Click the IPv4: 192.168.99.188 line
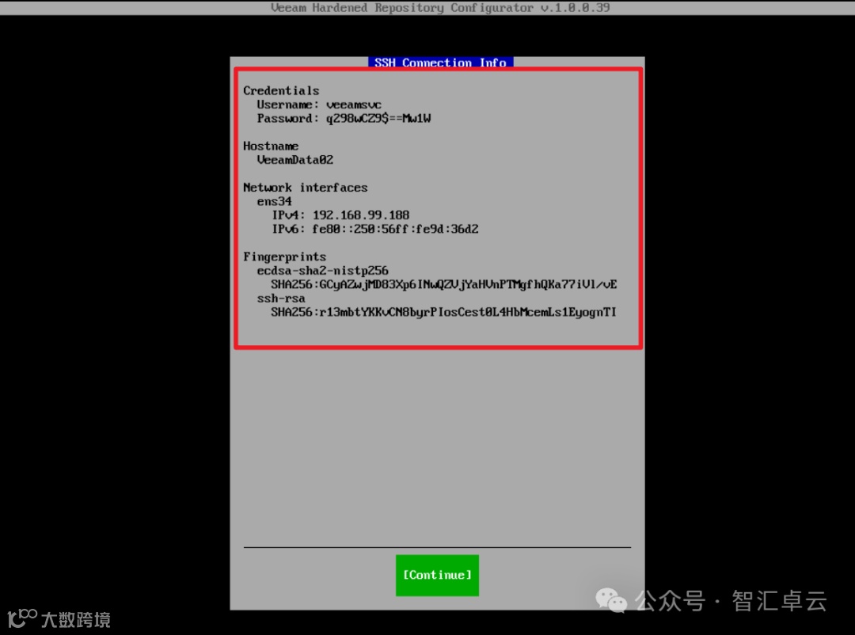Image resolution: width=855 pixels, height=635 pixels. point(340,215)
